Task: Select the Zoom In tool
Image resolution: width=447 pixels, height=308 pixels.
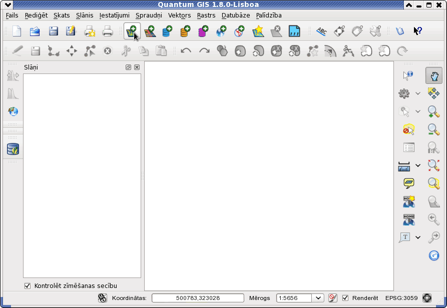Action: [x=433, y=111]
